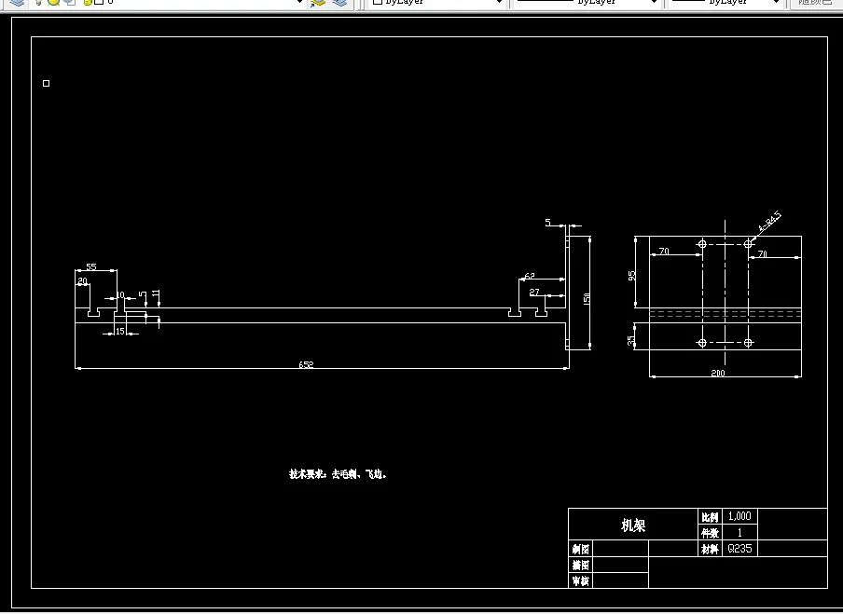Viewport: 843px width, 614px height.
Task: Select the 652 overall length dimension
Action: 306,364
